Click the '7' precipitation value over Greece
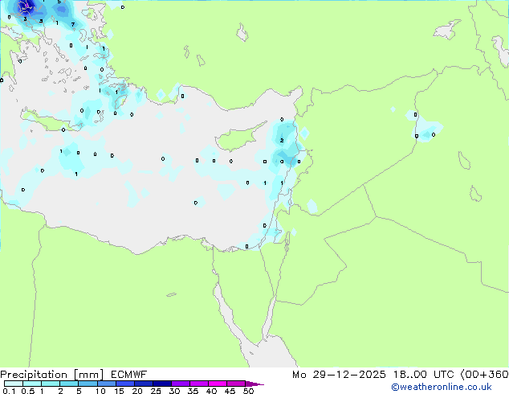The image size is (509, 394). (73, 24)
